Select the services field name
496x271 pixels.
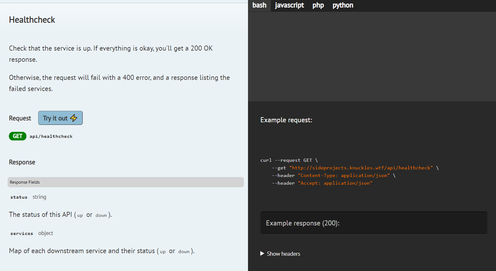[22, 233]
